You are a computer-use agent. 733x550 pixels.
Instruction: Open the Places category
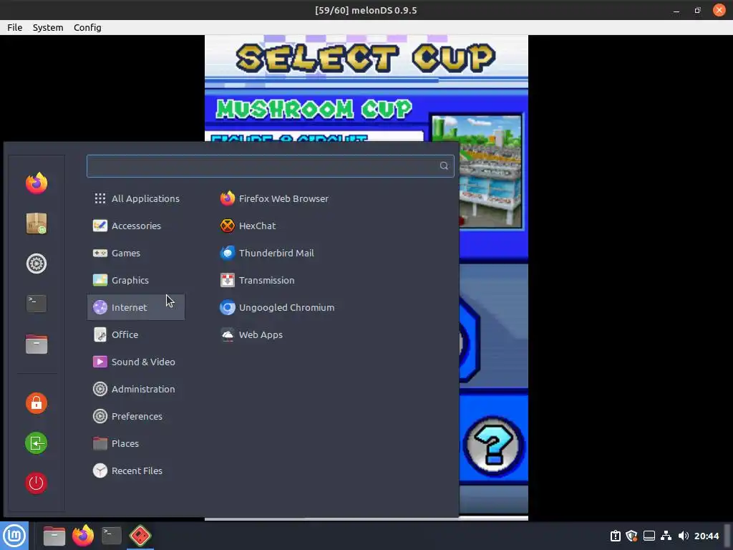coord(136,443)
